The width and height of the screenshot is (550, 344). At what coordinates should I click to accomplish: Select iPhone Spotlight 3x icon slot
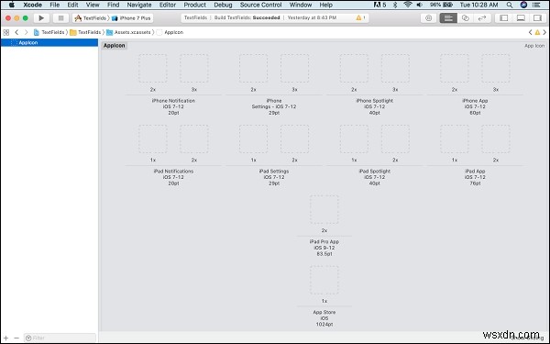coord(395,68)
